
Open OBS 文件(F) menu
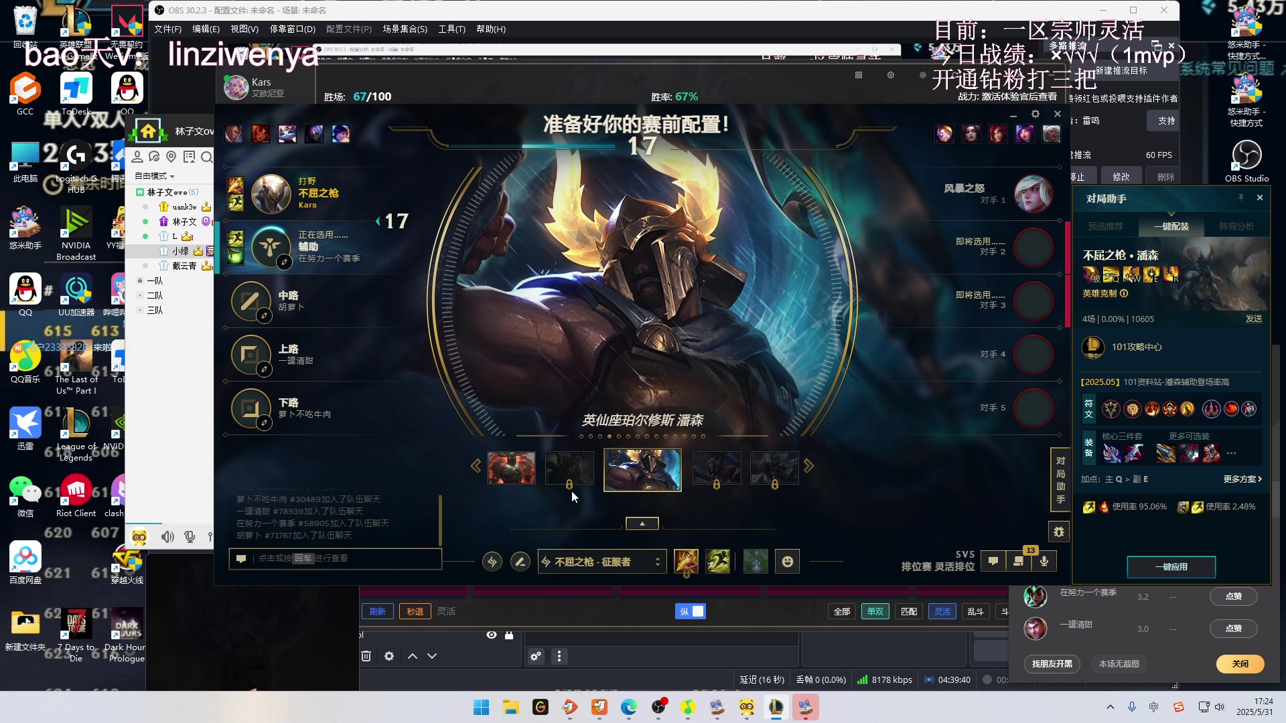pos(167,29)
